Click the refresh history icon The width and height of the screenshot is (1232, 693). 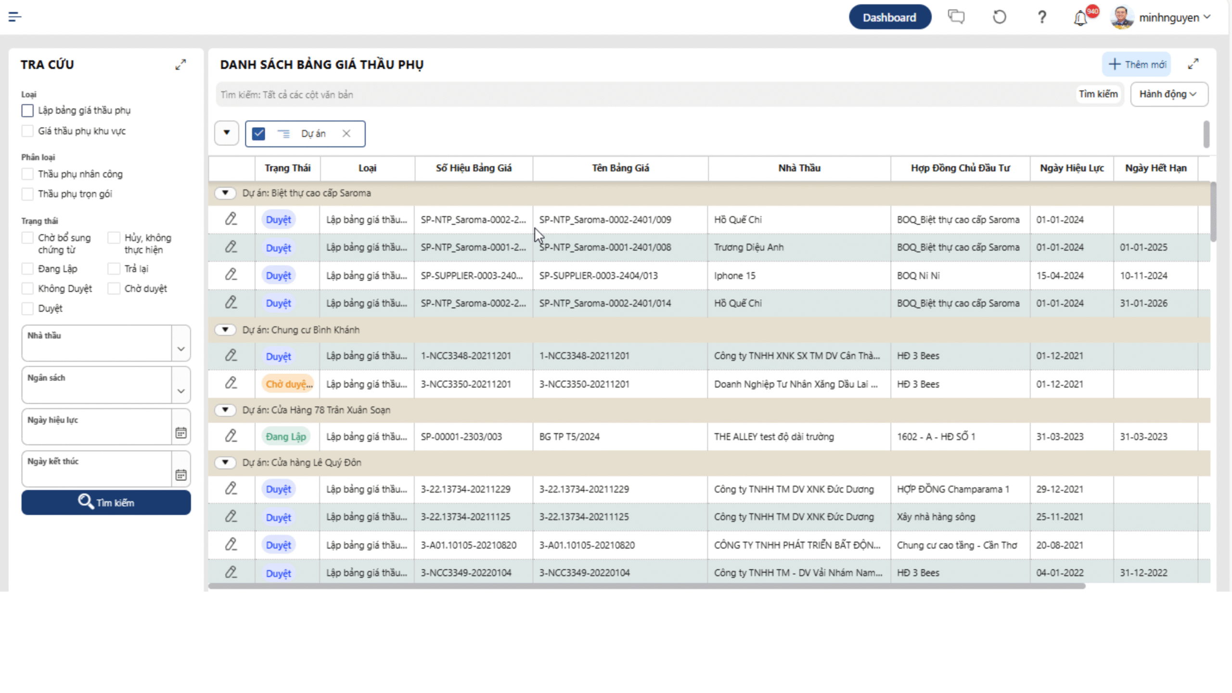(x=999, y=17)
